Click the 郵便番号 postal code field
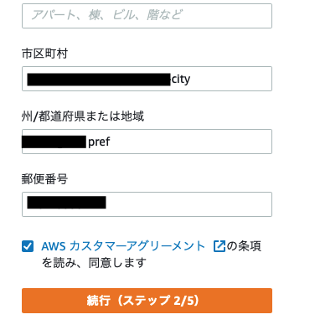The width and height of the screenshot is (315, 335). [x=147, y=204]
